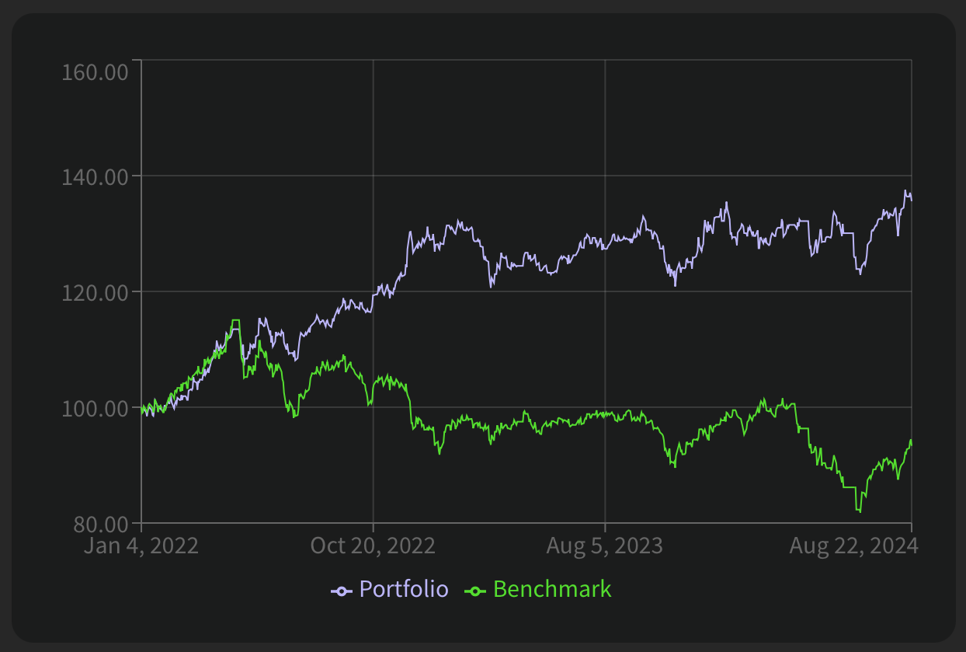
Task: Click the 140.00 y-axis label
Action: (x=94, y=177)
